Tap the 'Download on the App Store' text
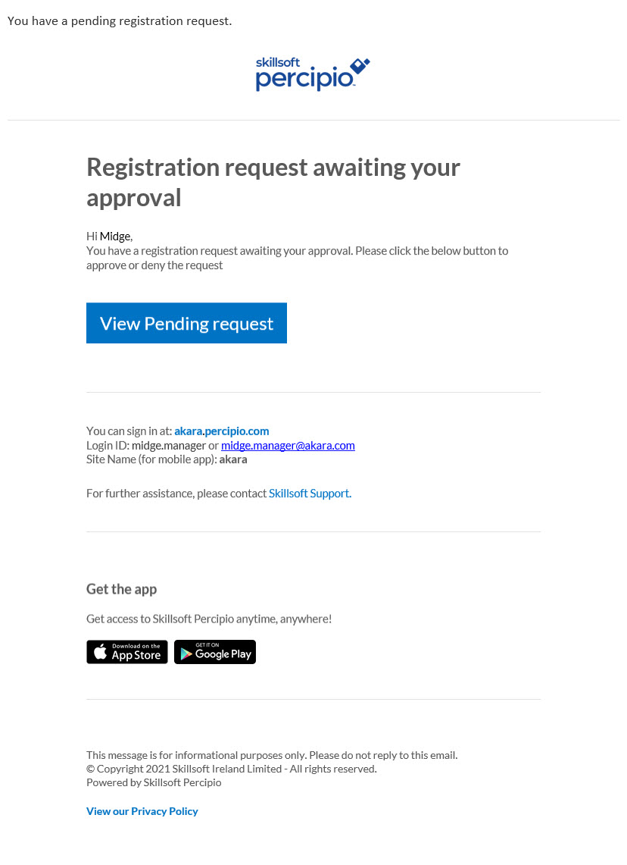The image size is (627, 865). tap(136, 652)
